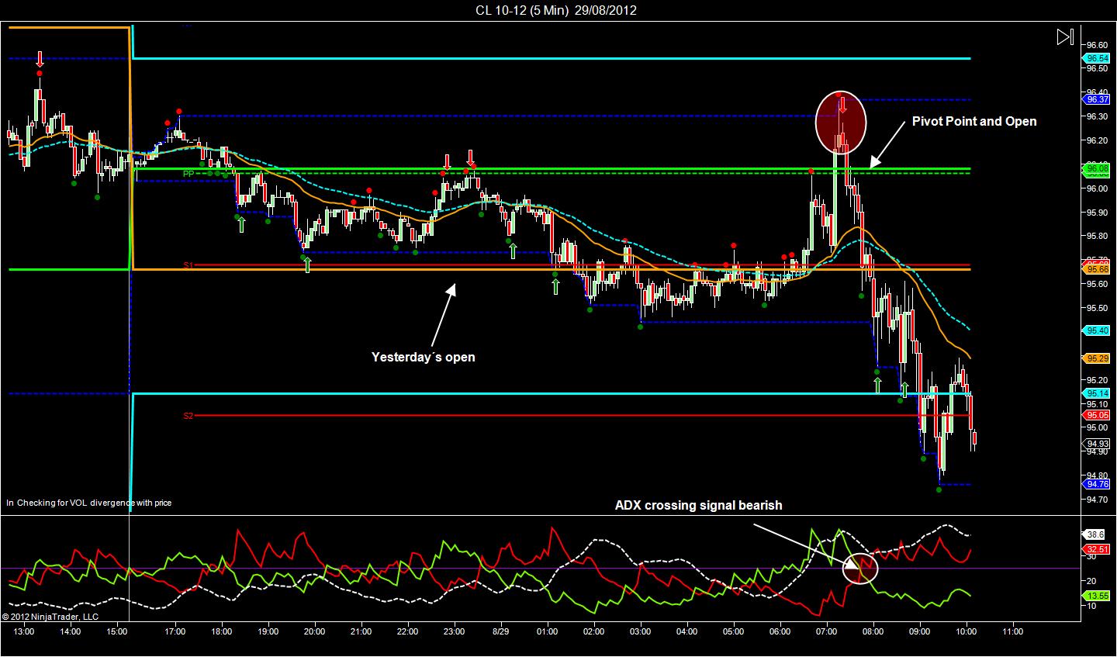
Task: Click the S2 support line label
Action: click(x=188, y=416)
